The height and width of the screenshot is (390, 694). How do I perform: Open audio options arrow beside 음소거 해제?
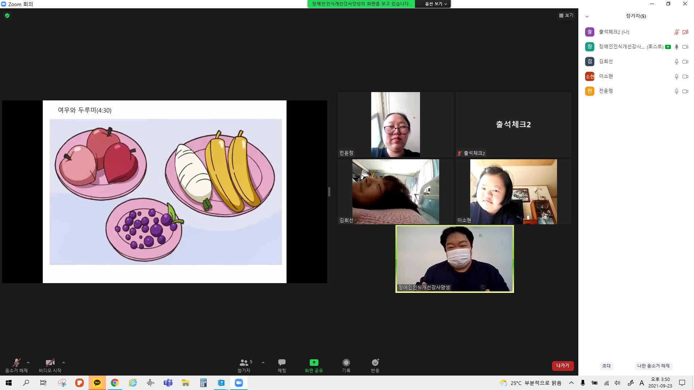click(28, 363)
